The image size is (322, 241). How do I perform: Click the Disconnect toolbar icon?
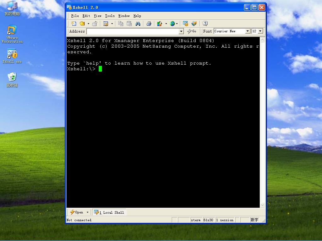click(95, 24)
